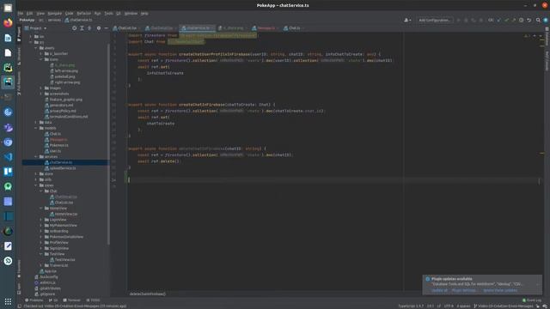Image resolution: width=550 pixels, height=309 pixels.
Task: Open the Git tool window in bottom bar
Action: point(53,300)
